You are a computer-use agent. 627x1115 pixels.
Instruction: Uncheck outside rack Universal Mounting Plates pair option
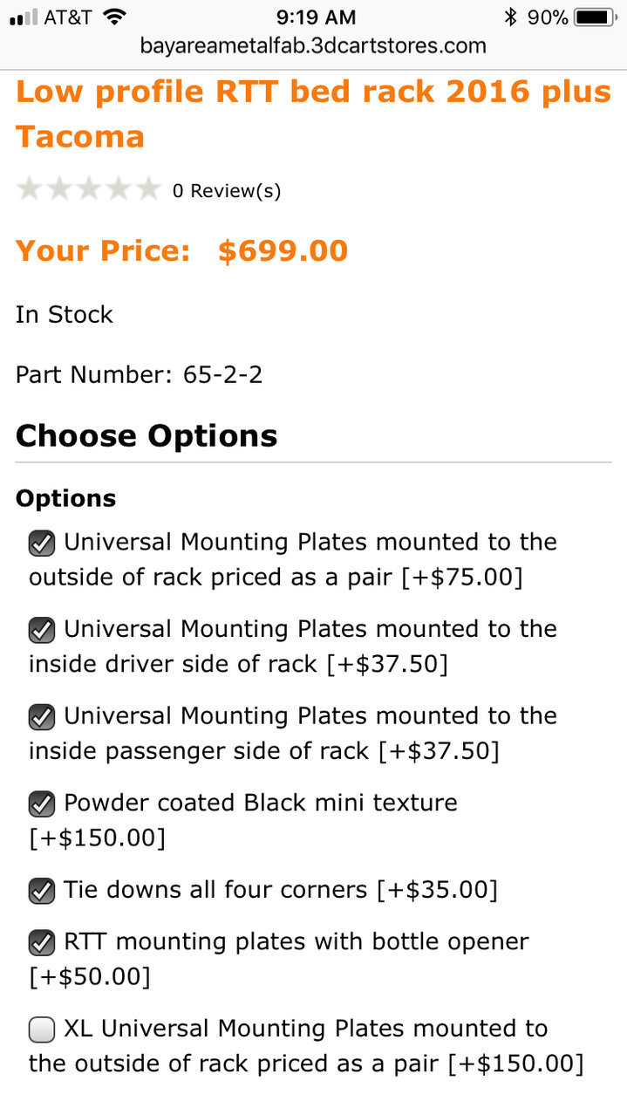(41, 544)
